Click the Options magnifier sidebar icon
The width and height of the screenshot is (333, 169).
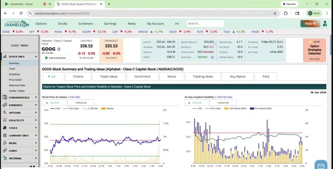tap(5, 113)
